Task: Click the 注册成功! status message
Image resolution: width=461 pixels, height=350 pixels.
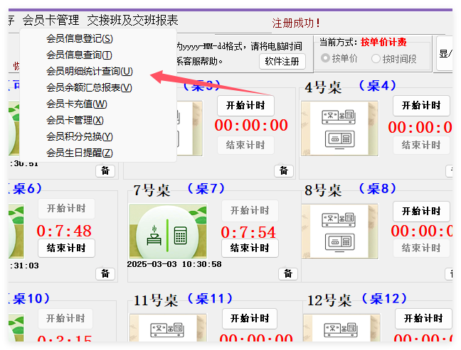Action: coord(296,23)
